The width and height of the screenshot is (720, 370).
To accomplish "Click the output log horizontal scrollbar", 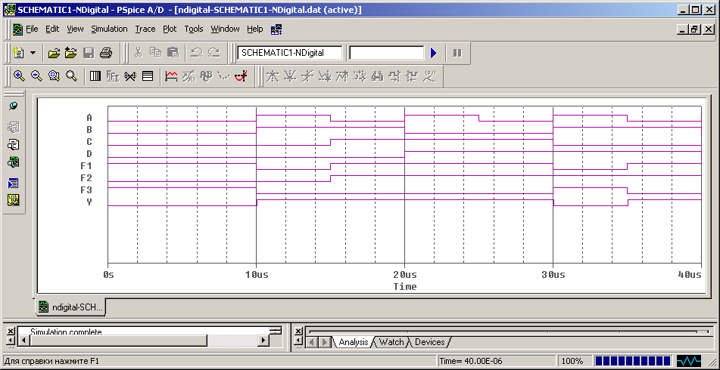I will [143, 341].
